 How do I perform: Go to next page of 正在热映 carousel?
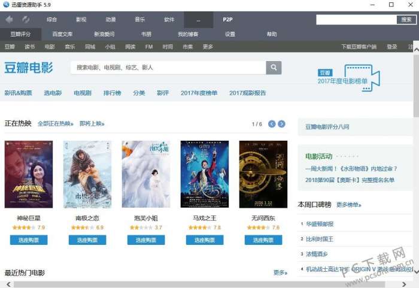(x=281, y=124)
